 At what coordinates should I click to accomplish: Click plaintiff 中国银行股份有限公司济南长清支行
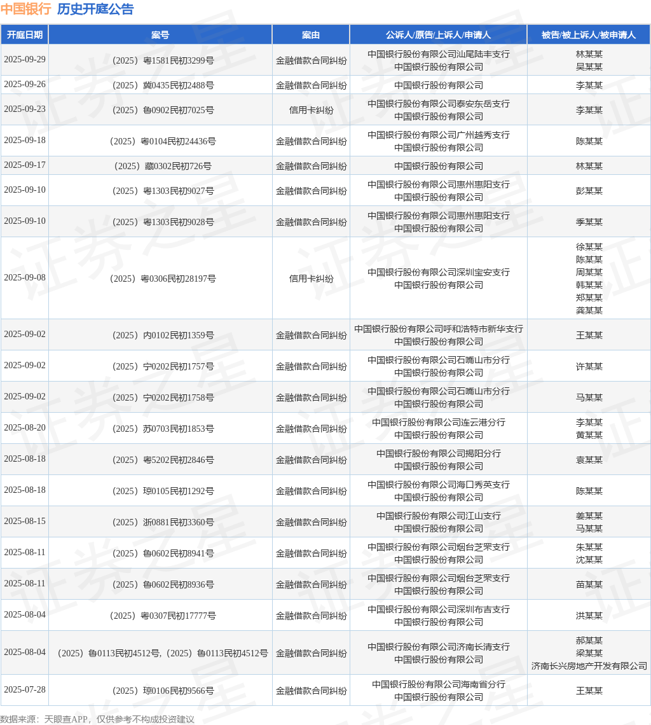(x=438, y=647)
